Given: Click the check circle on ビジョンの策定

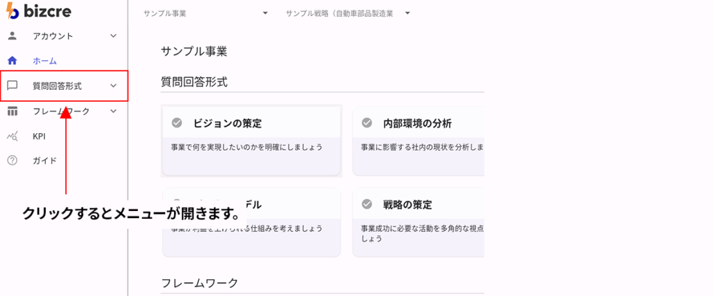Looking at the screenshot, I should [177, 123].
